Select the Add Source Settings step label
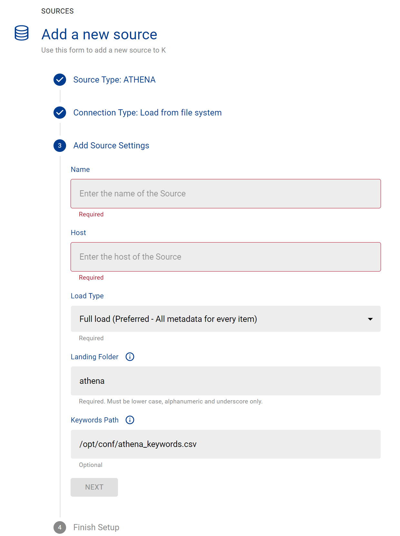Screen dimensions: 400x536 pos(111,145)
